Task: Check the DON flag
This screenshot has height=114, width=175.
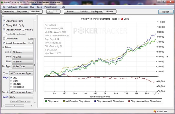Action: coord(11,81)
